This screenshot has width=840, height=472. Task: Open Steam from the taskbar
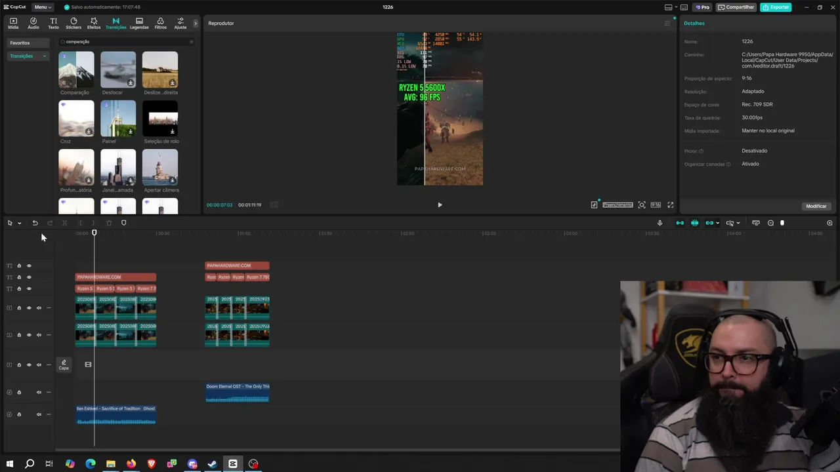click(x=212, y=463)
